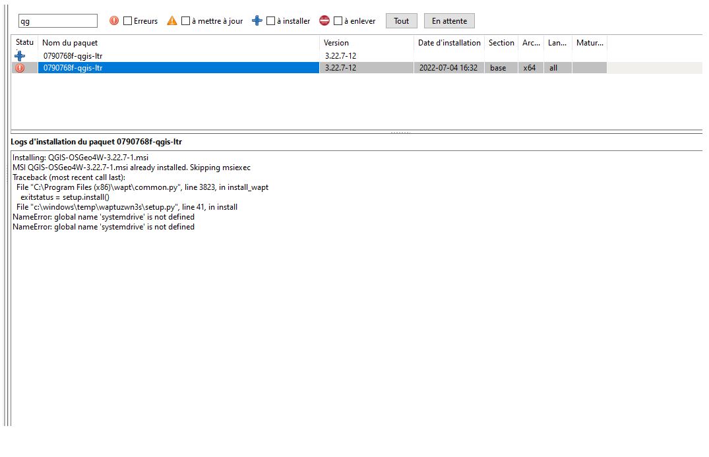Check the à installer filter checkbox

270,21
